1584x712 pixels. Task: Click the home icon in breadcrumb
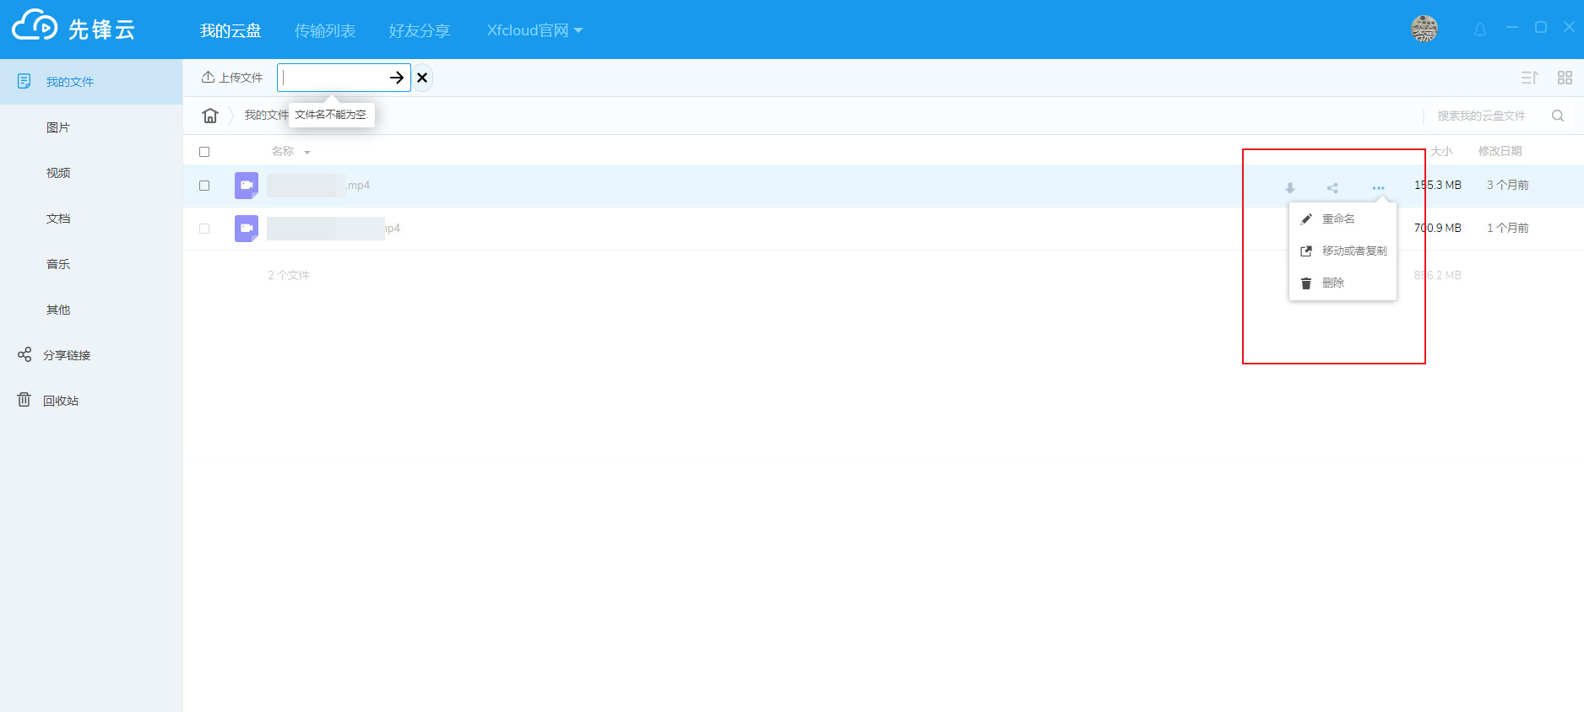(x=210, y=116)
